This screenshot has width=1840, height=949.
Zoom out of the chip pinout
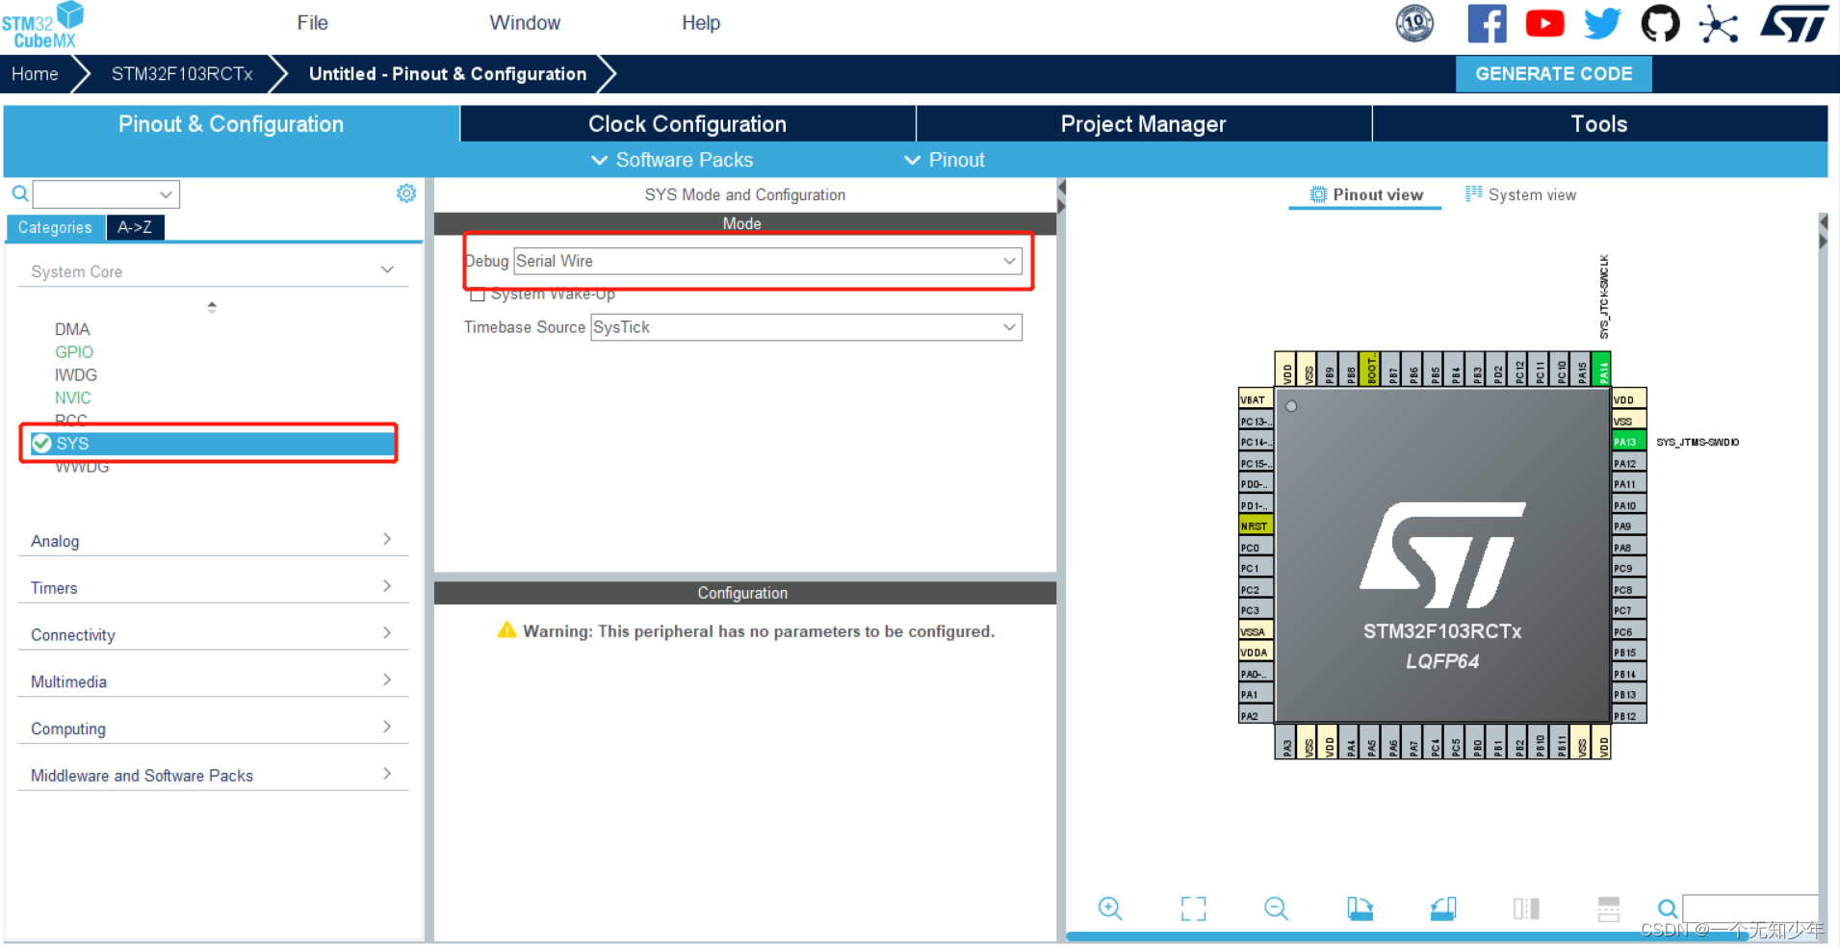1276,908
